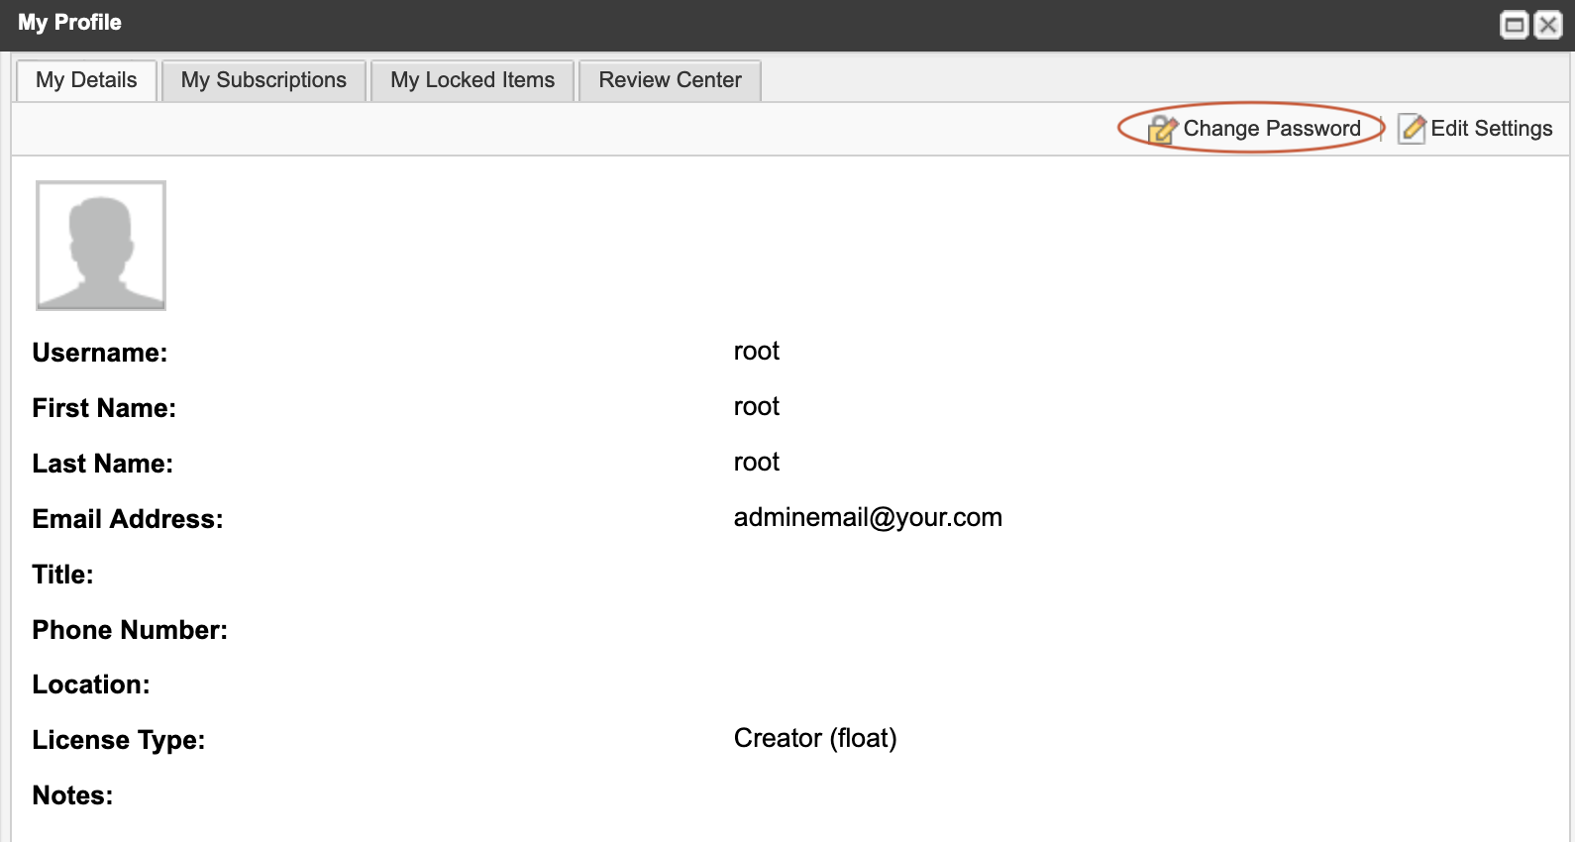Click the Username value root
This screenshot has width=1575, height=842.
(x=757, y=351)
